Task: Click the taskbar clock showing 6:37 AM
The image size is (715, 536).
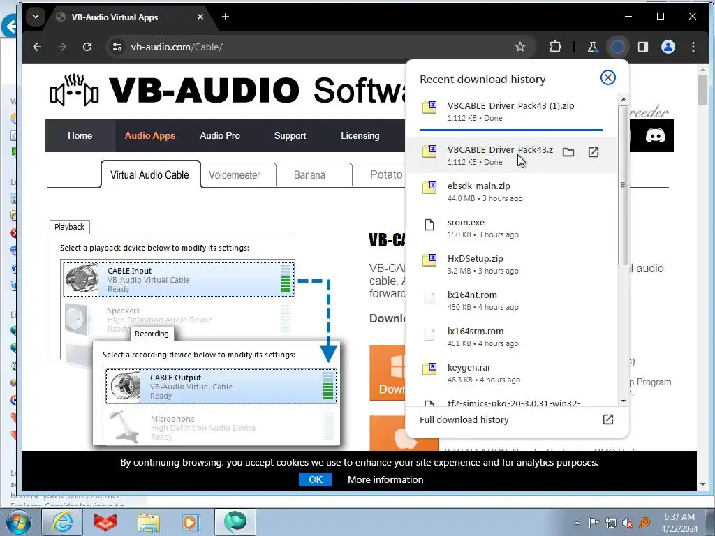Action: [x=679, y=523]
